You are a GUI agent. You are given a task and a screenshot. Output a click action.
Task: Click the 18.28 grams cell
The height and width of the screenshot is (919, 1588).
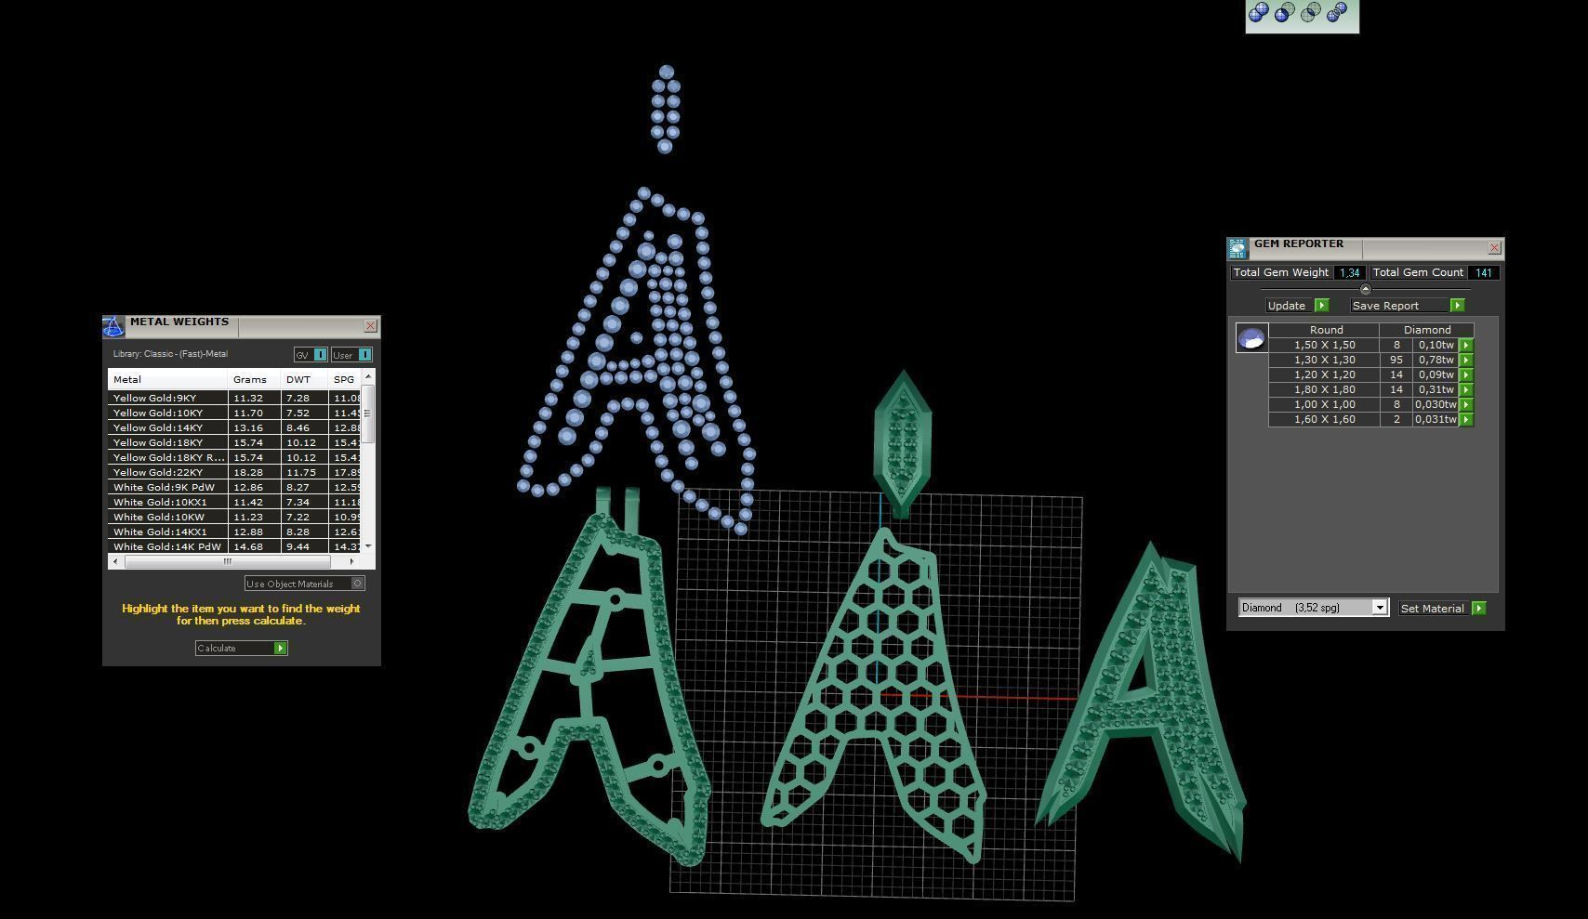(x=254, y=472)
